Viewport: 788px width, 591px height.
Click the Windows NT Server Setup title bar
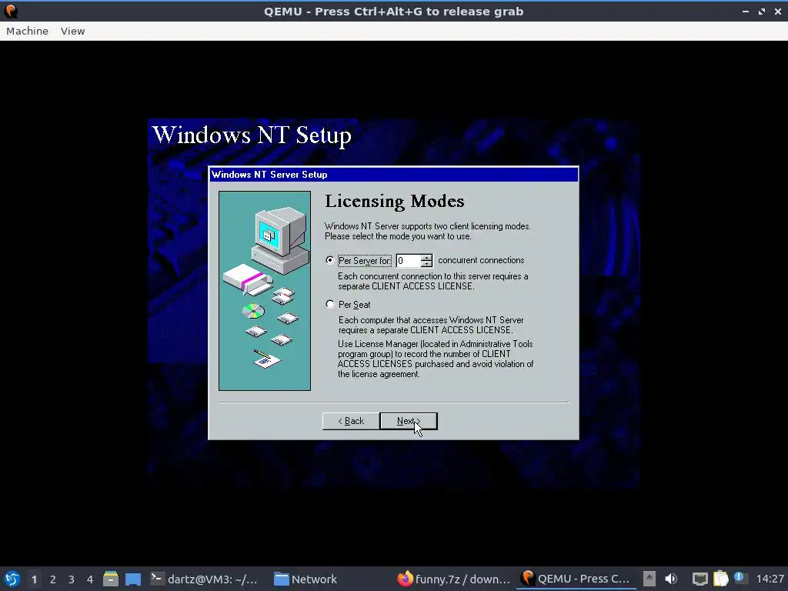(x=393, y=175)
